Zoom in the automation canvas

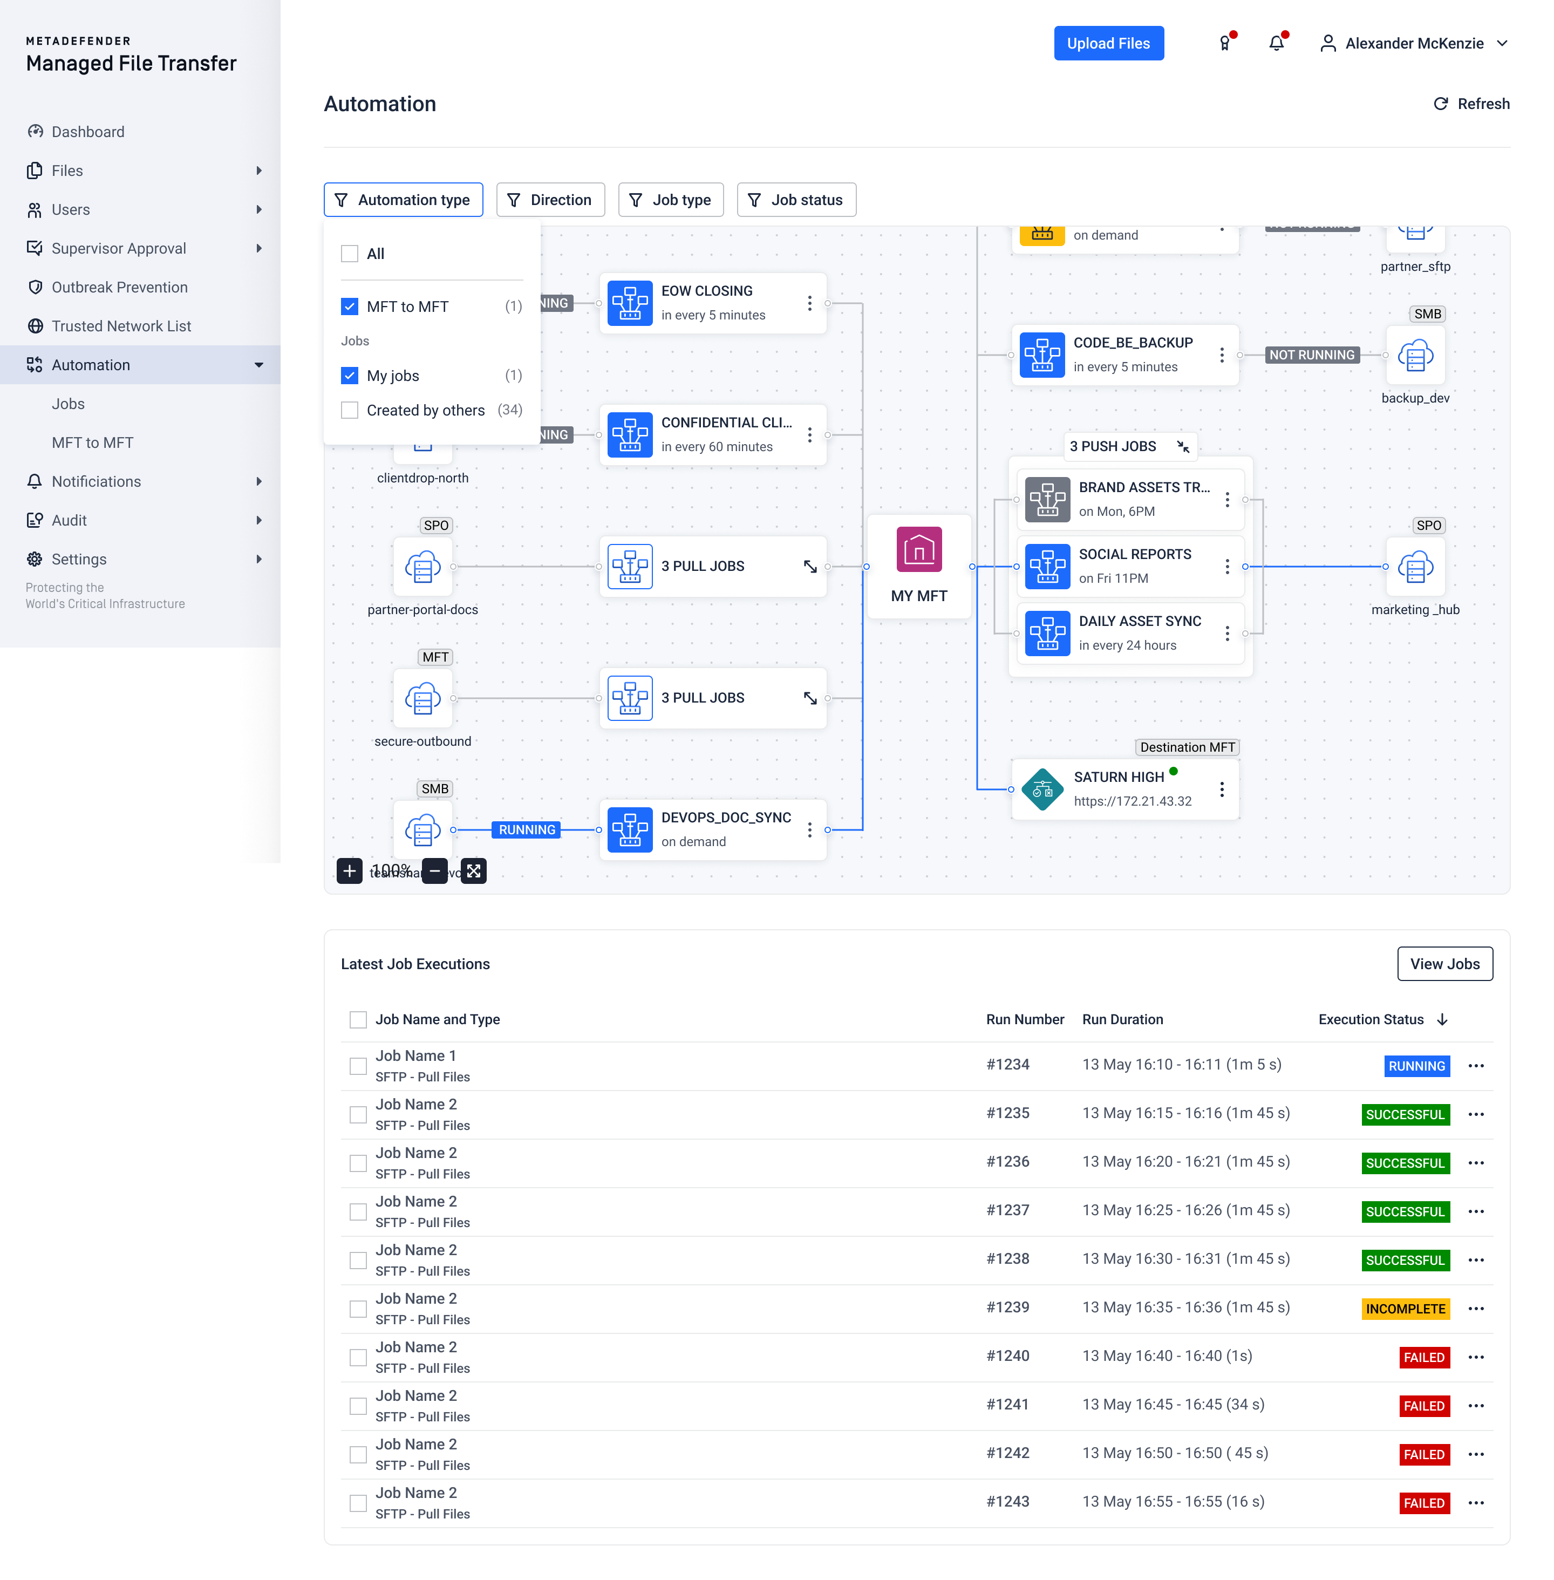coord(349,871)
